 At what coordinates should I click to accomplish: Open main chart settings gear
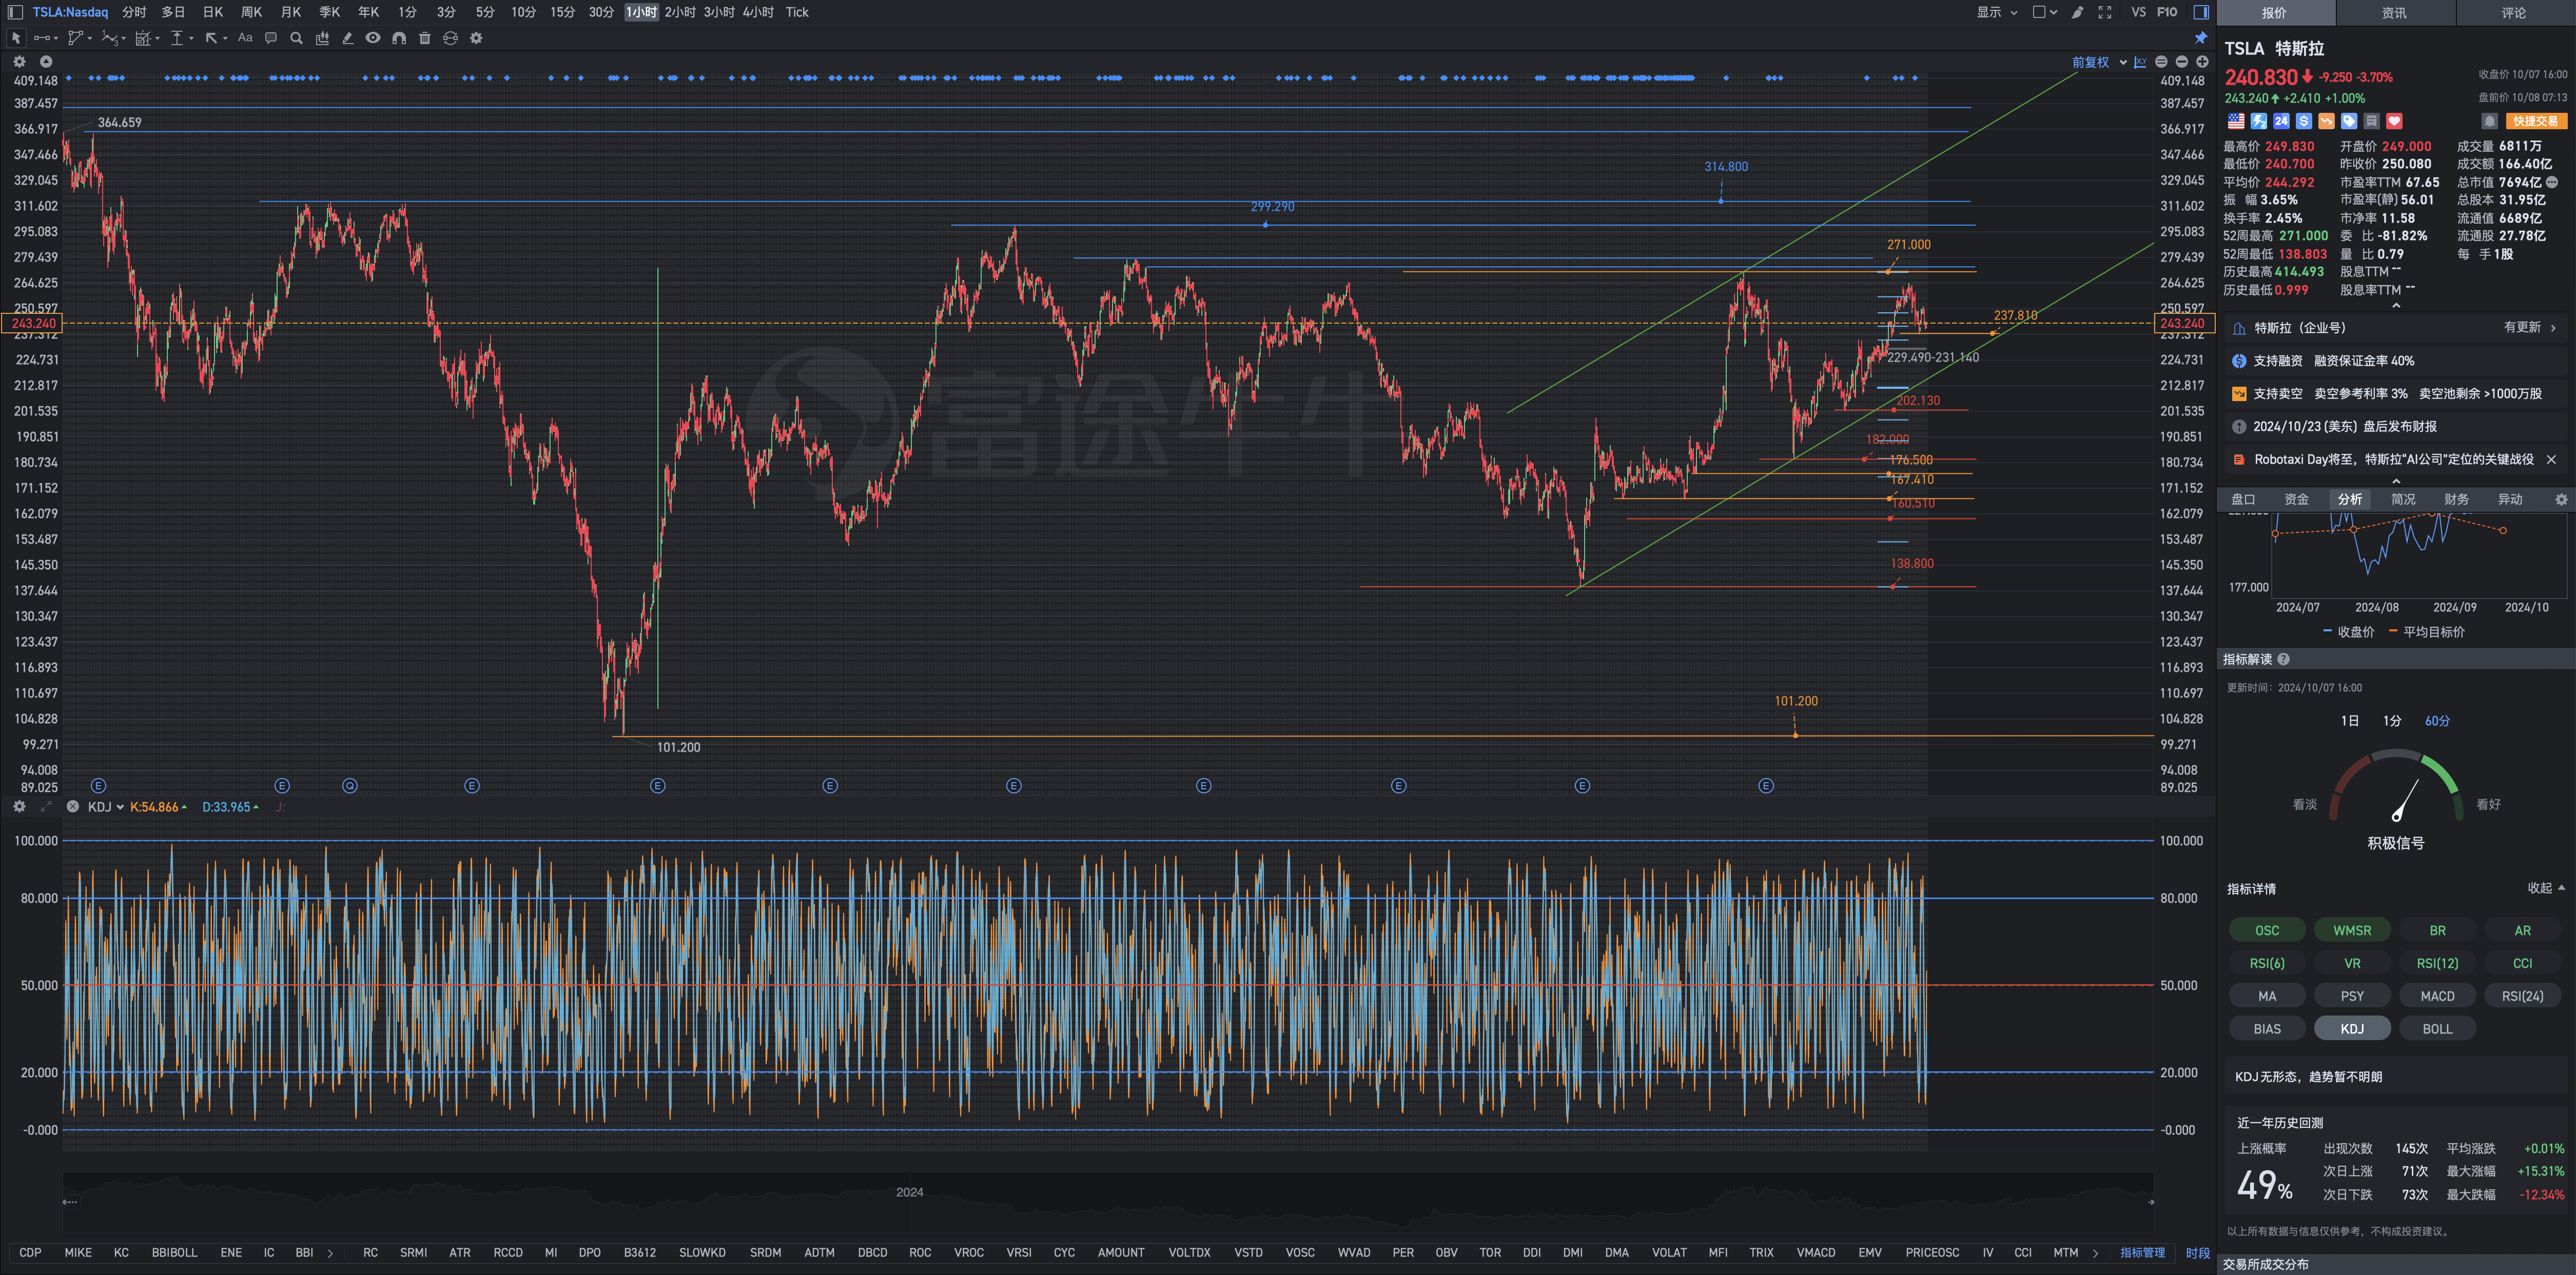pyautogui.click(x=19, y=62)
